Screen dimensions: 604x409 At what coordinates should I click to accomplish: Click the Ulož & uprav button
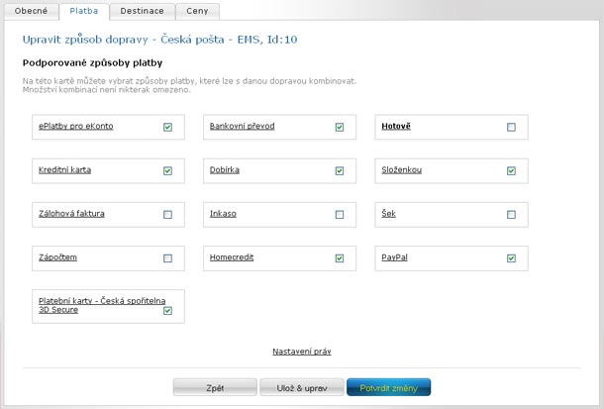pos(302,387)
